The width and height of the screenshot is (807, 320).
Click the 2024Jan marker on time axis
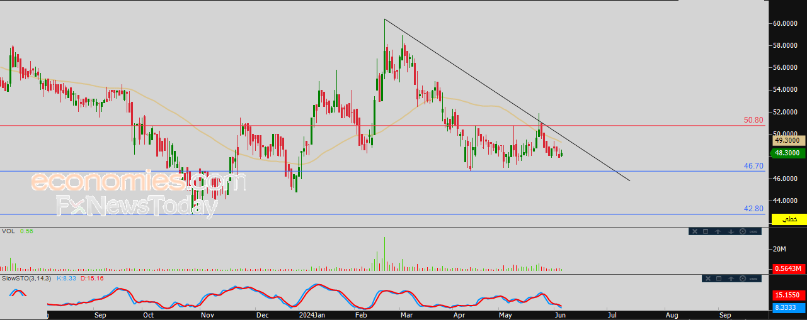tap(312, 314)
